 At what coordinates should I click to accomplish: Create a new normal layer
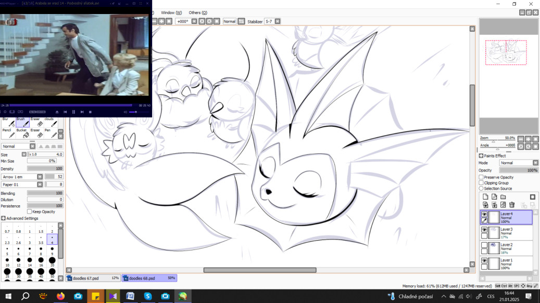[485, 197]
